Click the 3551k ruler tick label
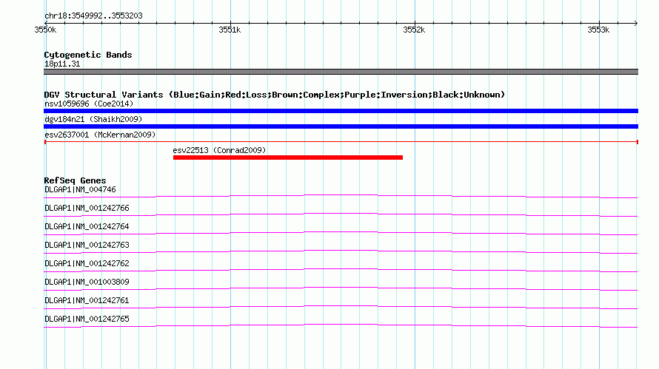Image resolution: width=659 pixels, height=369 pixels. 230,30
